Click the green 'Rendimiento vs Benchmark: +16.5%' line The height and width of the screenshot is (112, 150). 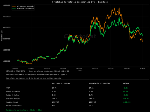pos(24,110)
